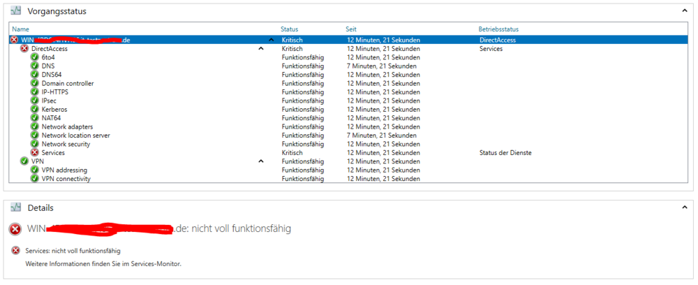
Task: Collapse the DirectAccess tree node
Action: tap(261, 49)
